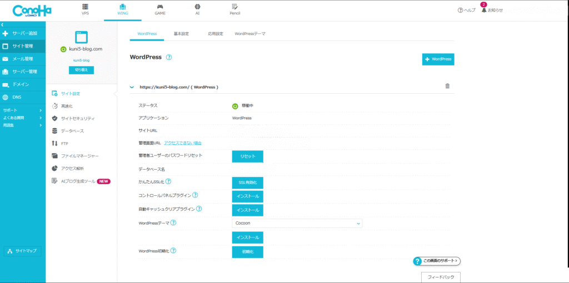Select the WING service tab
This screenshot has height=283, width=569.
[x=122, y=10]
